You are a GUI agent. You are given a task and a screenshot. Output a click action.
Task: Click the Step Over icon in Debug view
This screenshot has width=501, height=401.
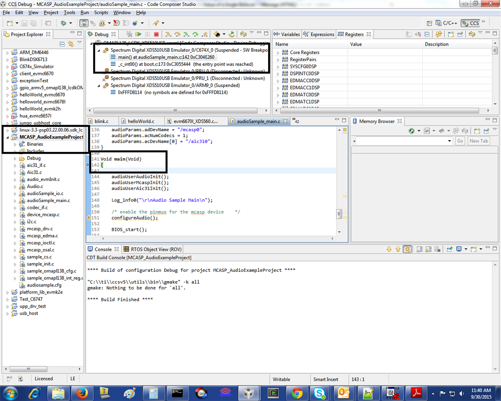[x=177, y=35]
